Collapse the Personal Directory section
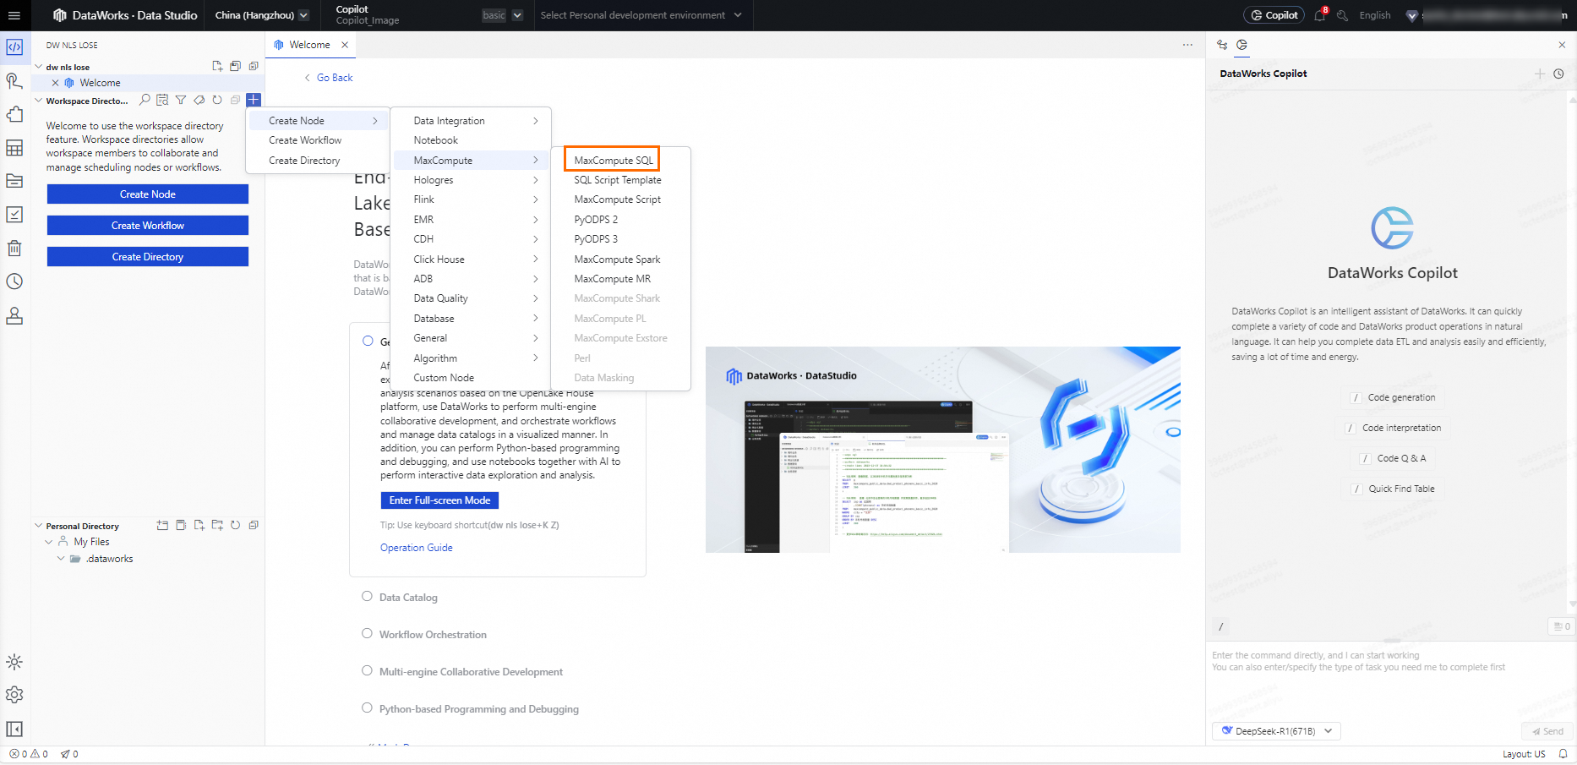This screenshot has height=765, width=1577. coord(39,526)
